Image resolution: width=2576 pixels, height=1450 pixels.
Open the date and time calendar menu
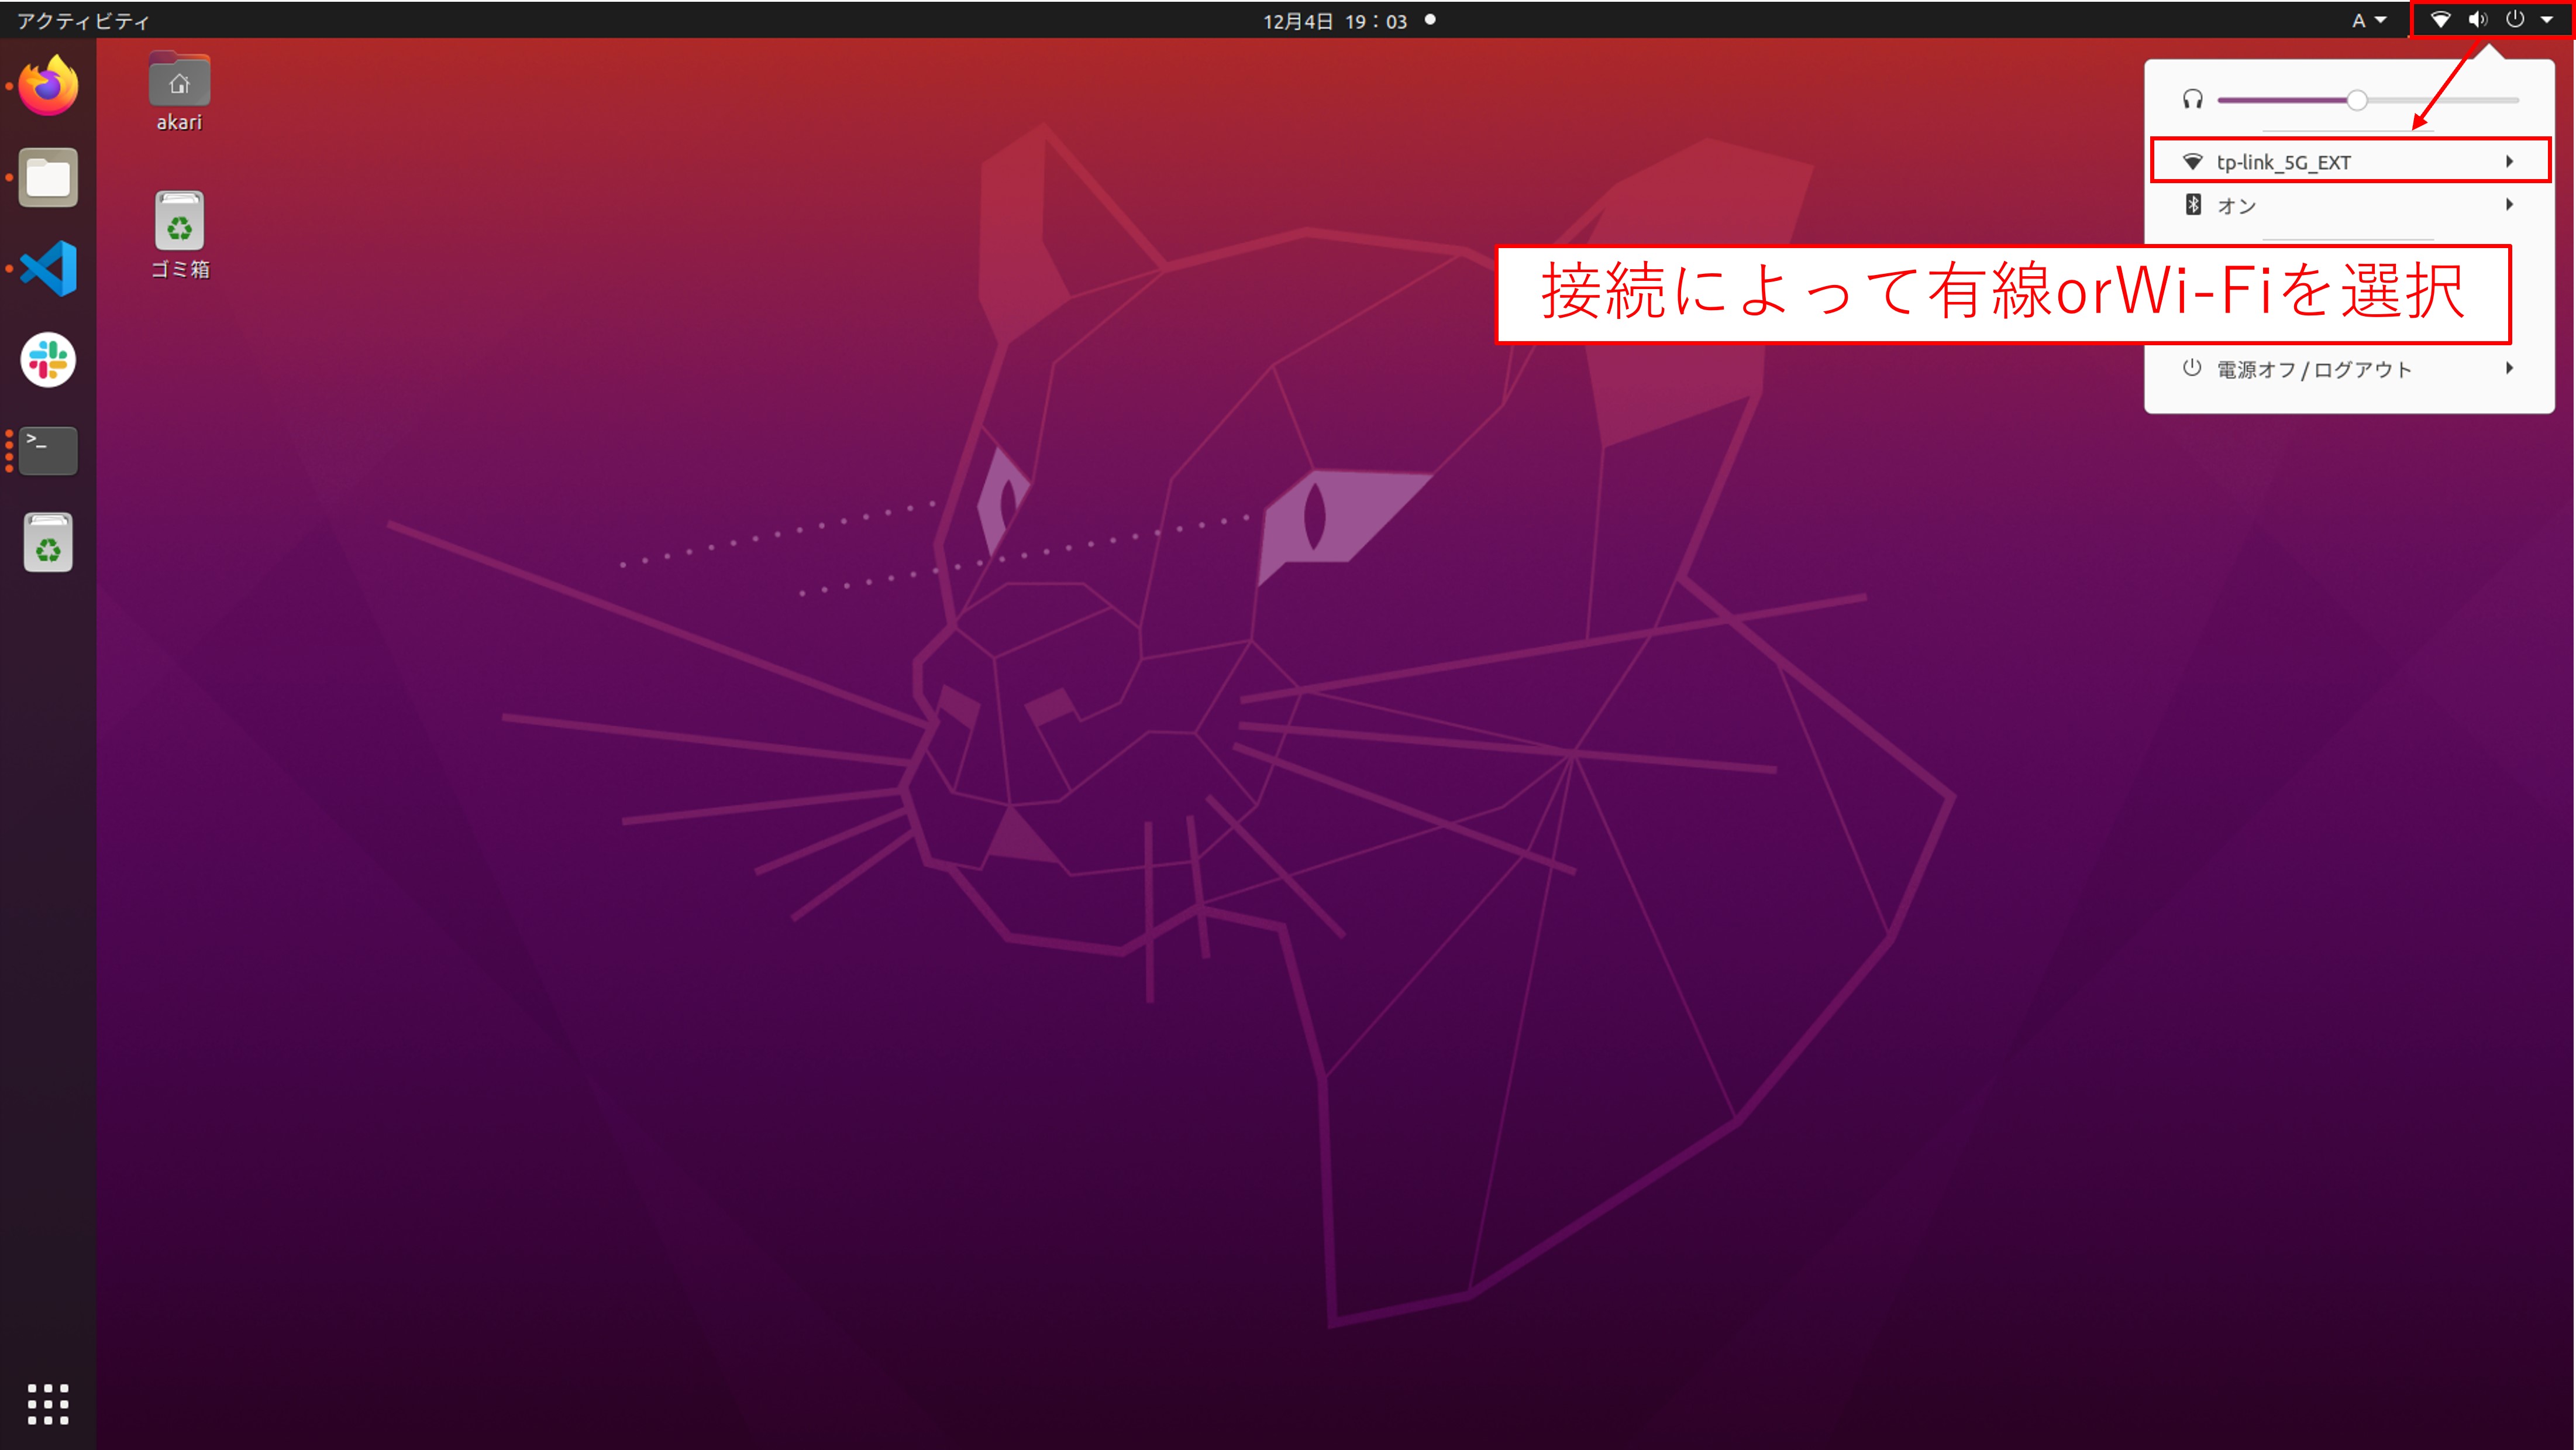[x=1334, y=20]
